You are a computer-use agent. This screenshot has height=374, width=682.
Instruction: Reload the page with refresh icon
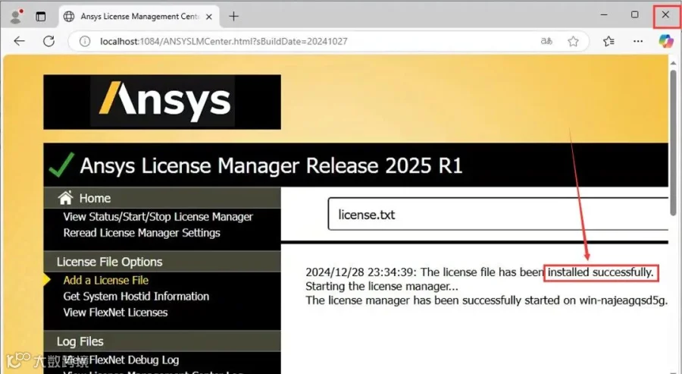48,42
